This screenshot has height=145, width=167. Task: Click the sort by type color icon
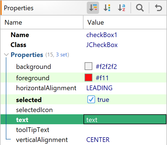[x=107, y=8]
